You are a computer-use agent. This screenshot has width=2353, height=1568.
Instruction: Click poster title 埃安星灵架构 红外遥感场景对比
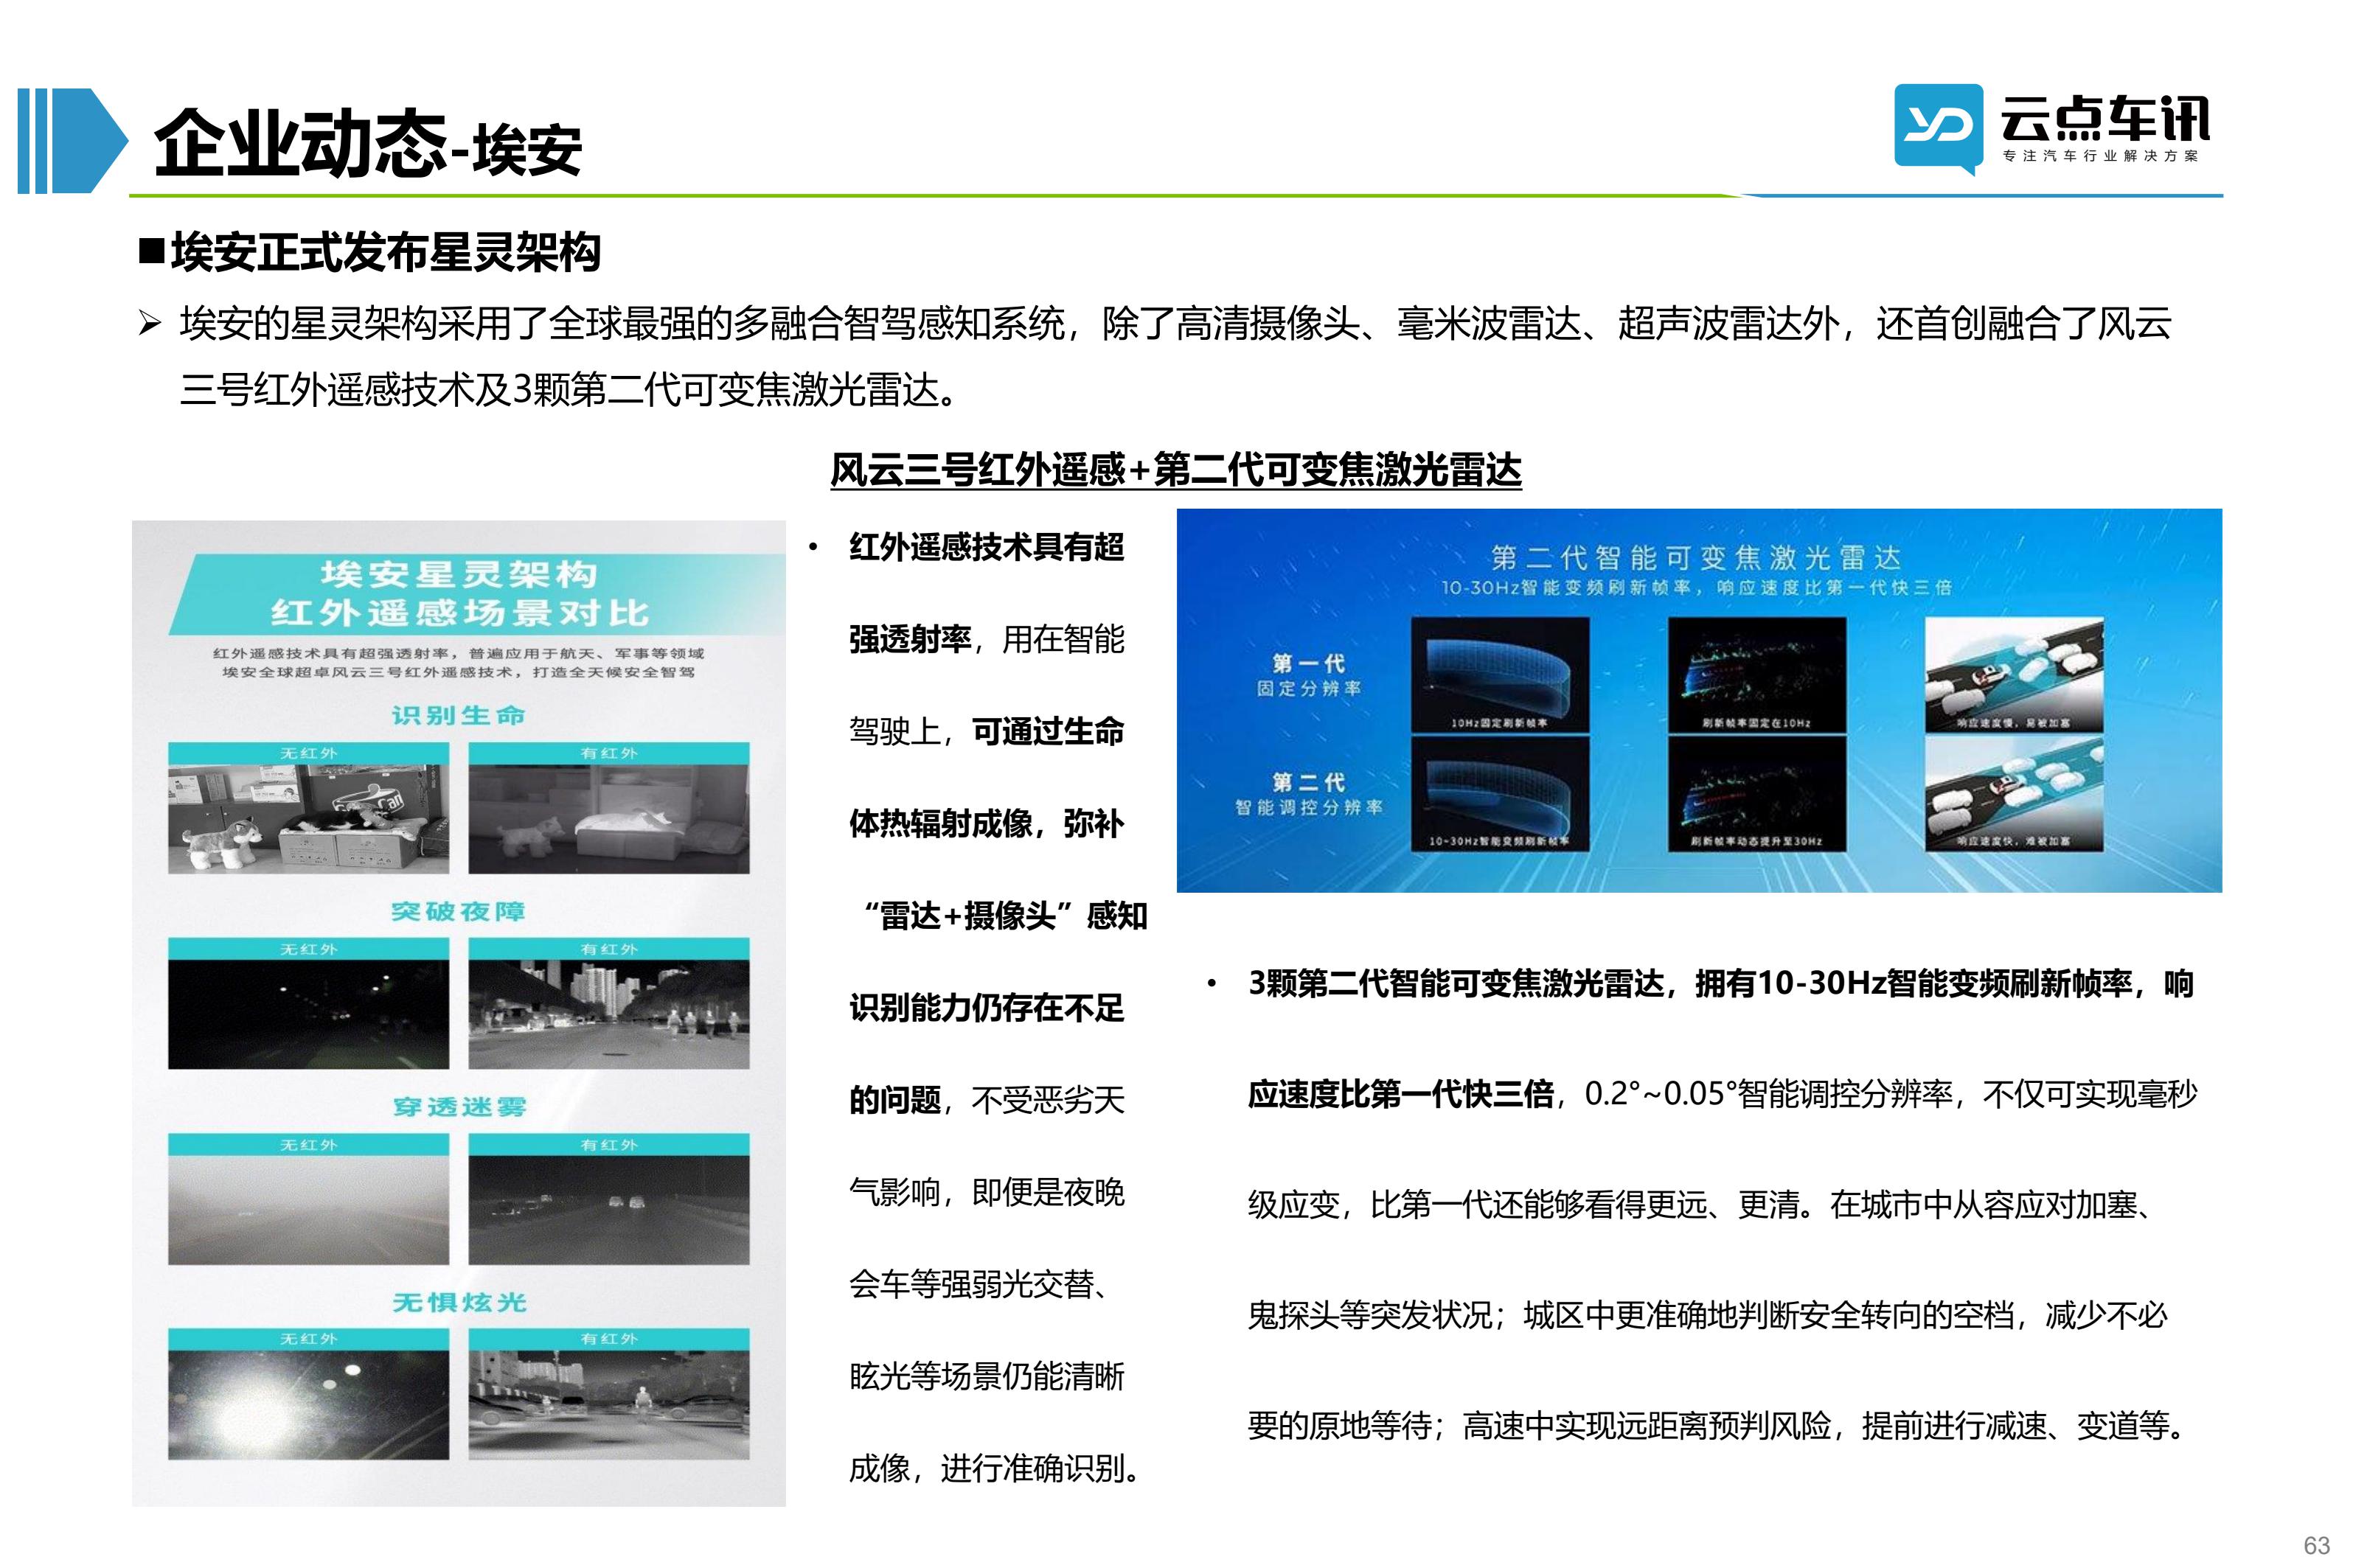tap(459, 593)
